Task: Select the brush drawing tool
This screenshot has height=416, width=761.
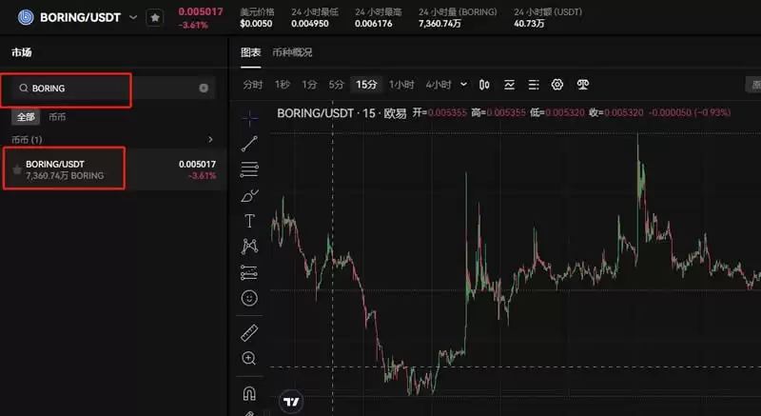Action: (x=249, y=195)
